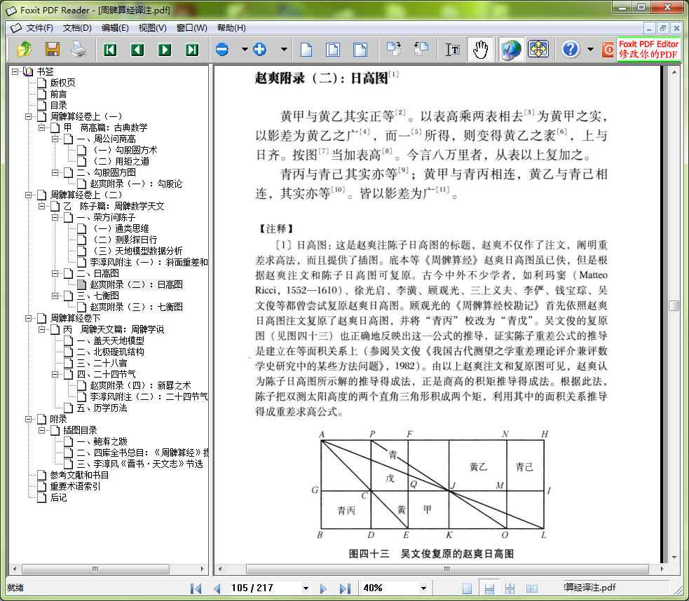The height and width of the screenshot is (601, 689).
Task: Click the blue Help question mark icon
Action: click(571, 50)
